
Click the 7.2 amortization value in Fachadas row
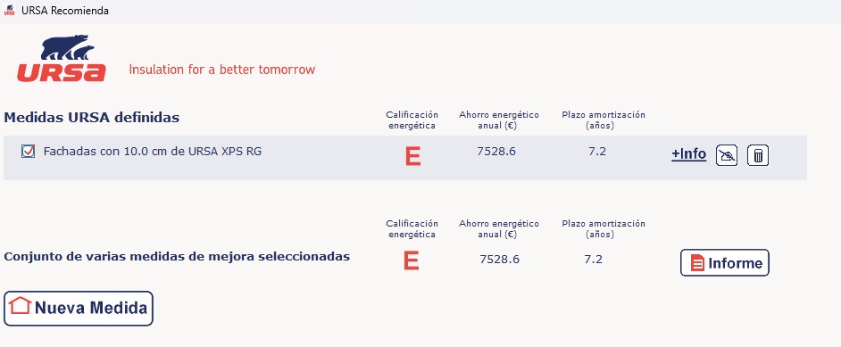coord(597,152)
